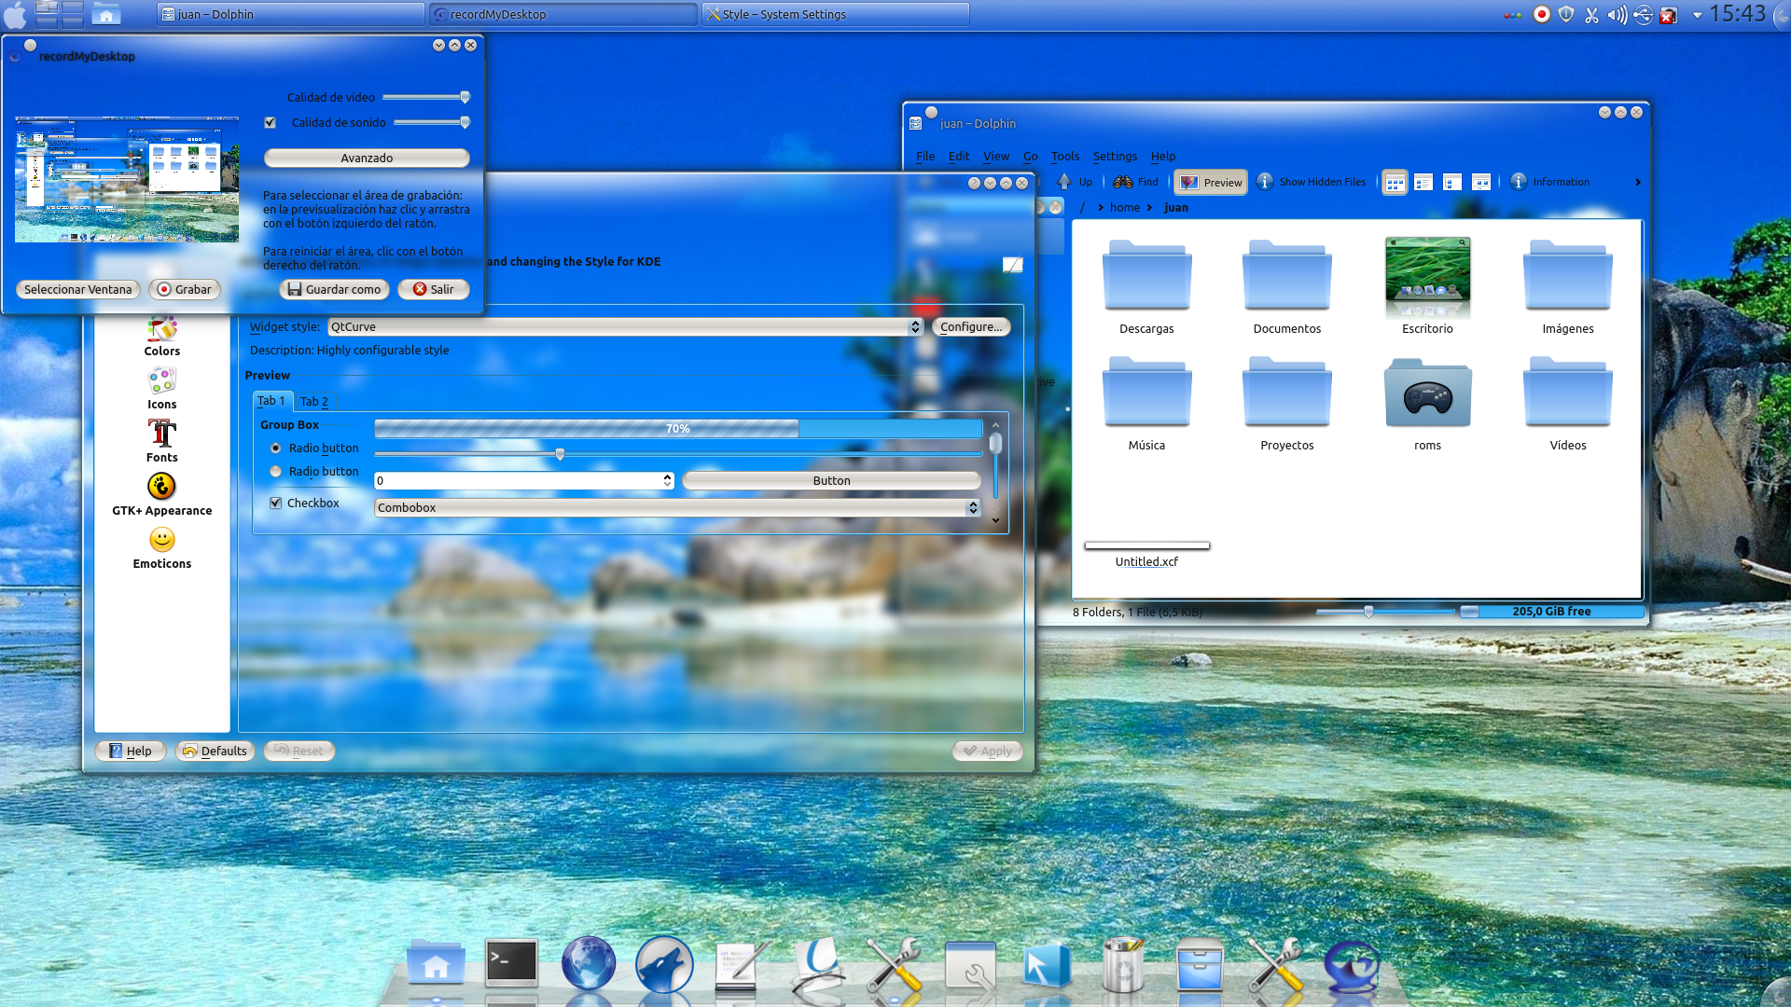This screenshot has width=1791, height=1007.
Task: Toggle Preview in Dolphin toolbar
Action: (1211, 182)
